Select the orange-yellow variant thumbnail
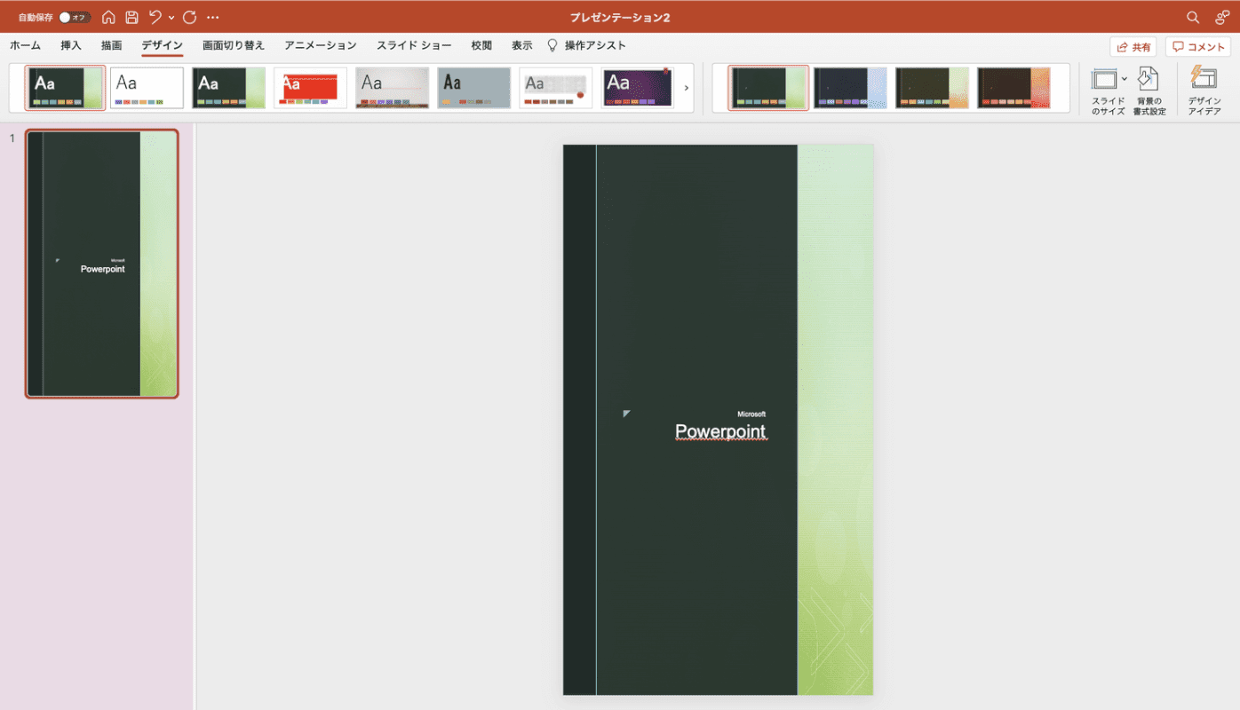This screenshot has height=710, width=1240. point(932,88)
